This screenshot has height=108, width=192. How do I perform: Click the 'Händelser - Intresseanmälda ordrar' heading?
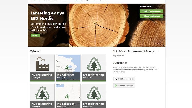(135, 51)
